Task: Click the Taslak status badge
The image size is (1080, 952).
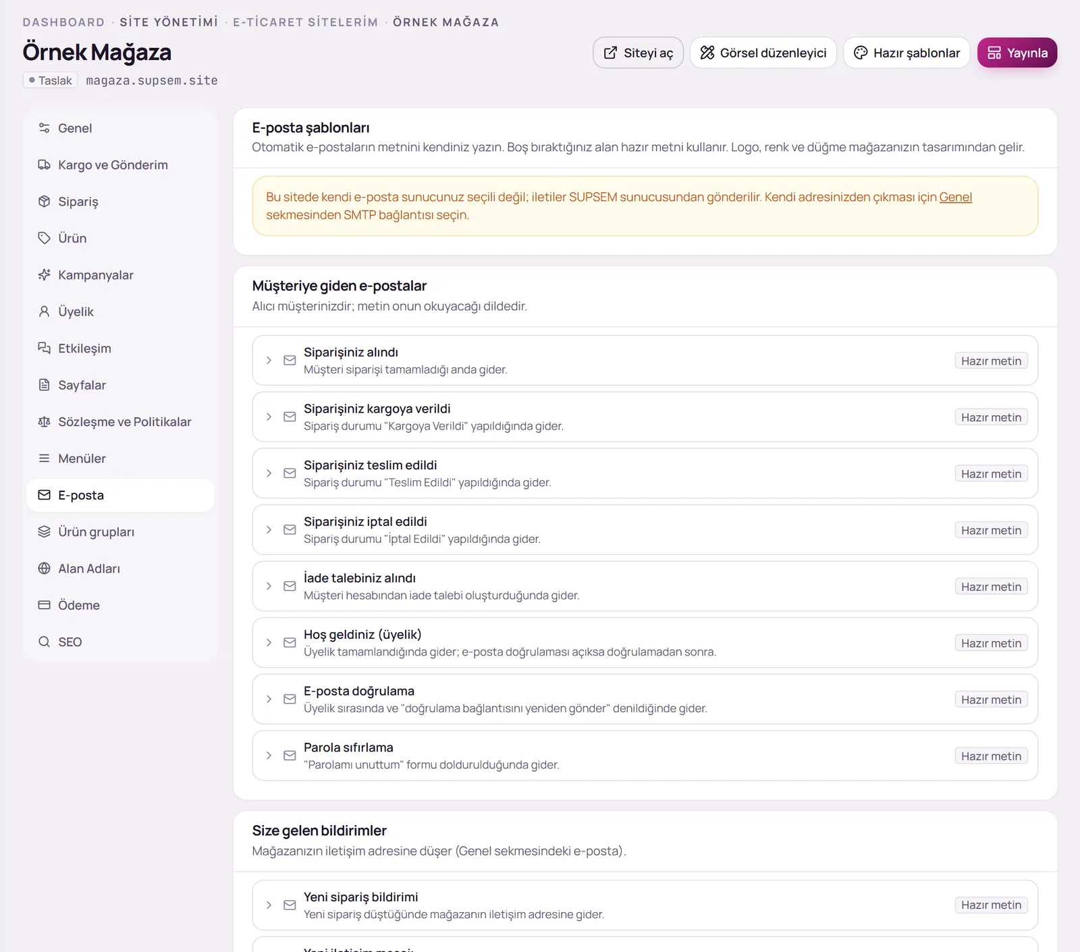Action: coord(51,80)
